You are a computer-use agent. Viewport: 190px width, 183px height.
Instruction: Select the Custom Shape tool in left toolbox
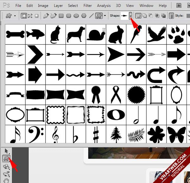pyautogui.click(x=5, y=158)
